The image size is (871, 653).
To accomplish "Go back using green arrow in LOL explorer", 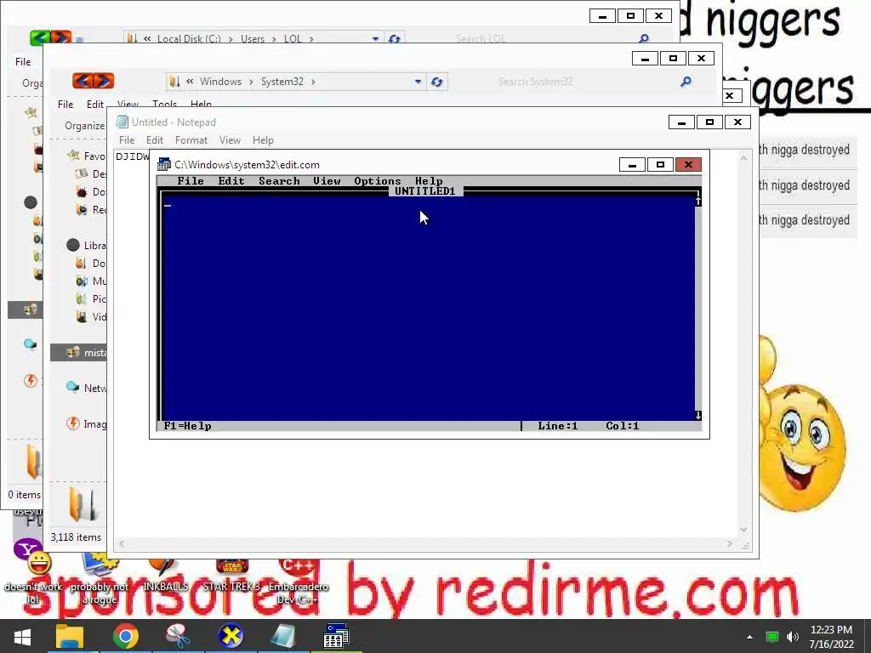I will (40, 38).
